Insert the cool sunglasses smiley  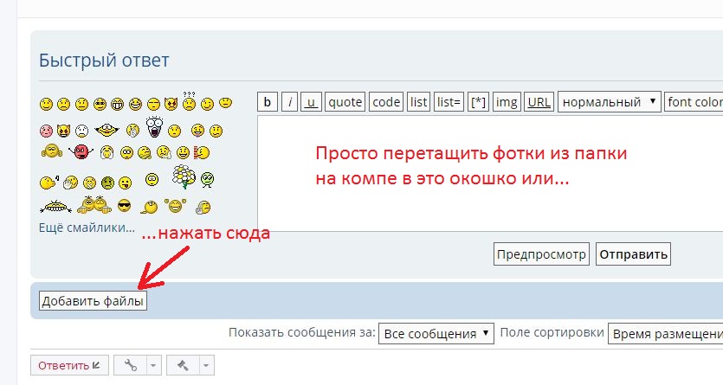coord(125,205)
